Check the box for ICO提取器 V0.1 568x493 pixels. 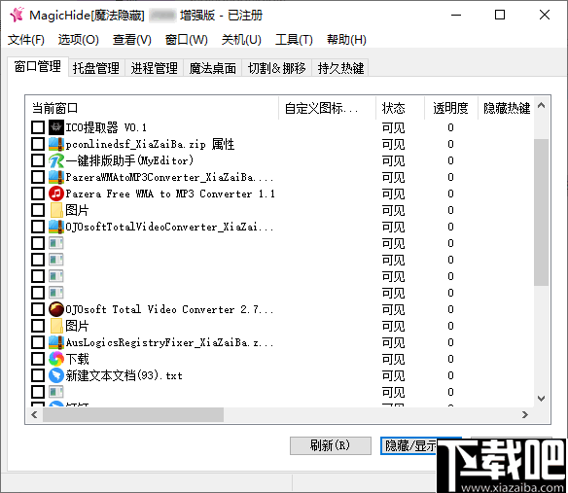click(38, 127)
